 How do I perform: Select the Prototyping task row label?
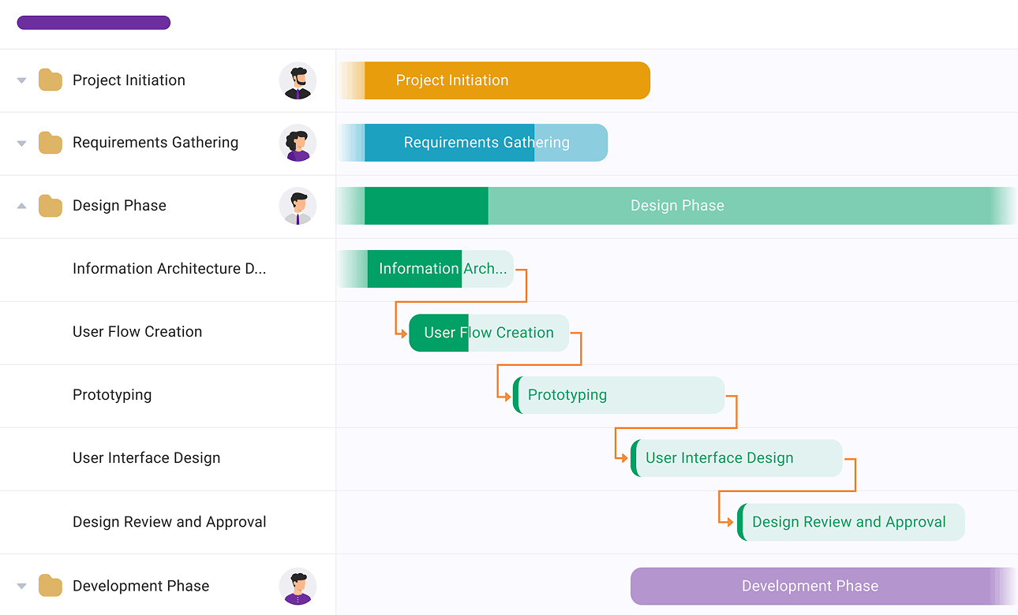tap(112, 395)
